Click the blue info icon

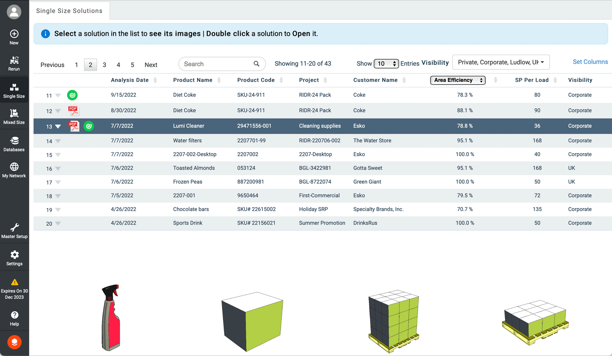(x=45, y=34)
